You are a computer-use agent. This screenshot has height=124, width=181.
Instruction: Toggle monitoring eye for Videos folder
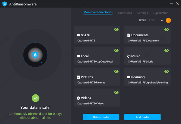116,92
